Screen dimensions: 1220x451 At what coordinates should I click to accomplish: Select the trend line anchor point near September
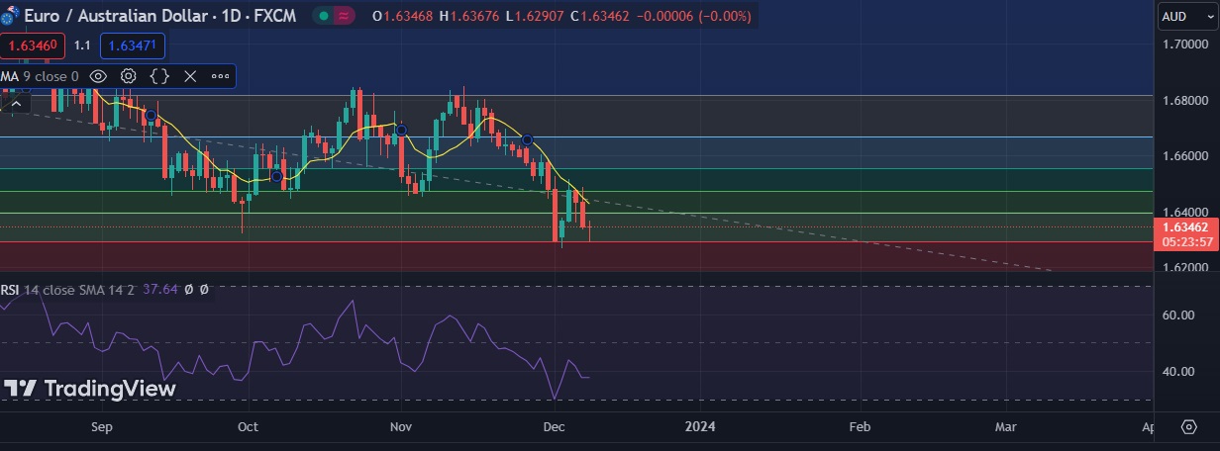[150, 116]
